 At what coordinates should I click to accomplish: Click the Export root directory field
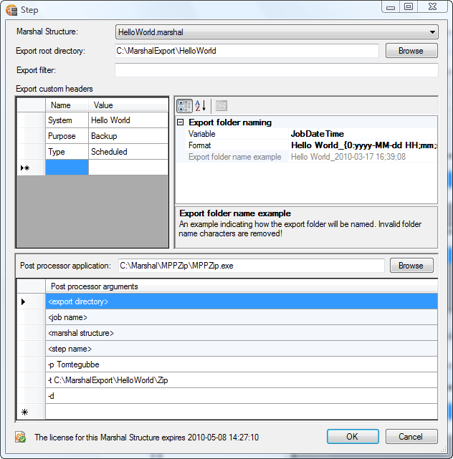[x=247, y=51]
